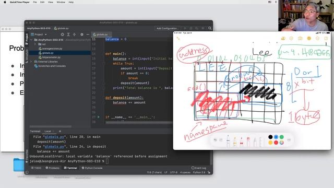
Task: Select the yellow highlighter marker tool
Action: pyautogui.click(x=235, y=142)
